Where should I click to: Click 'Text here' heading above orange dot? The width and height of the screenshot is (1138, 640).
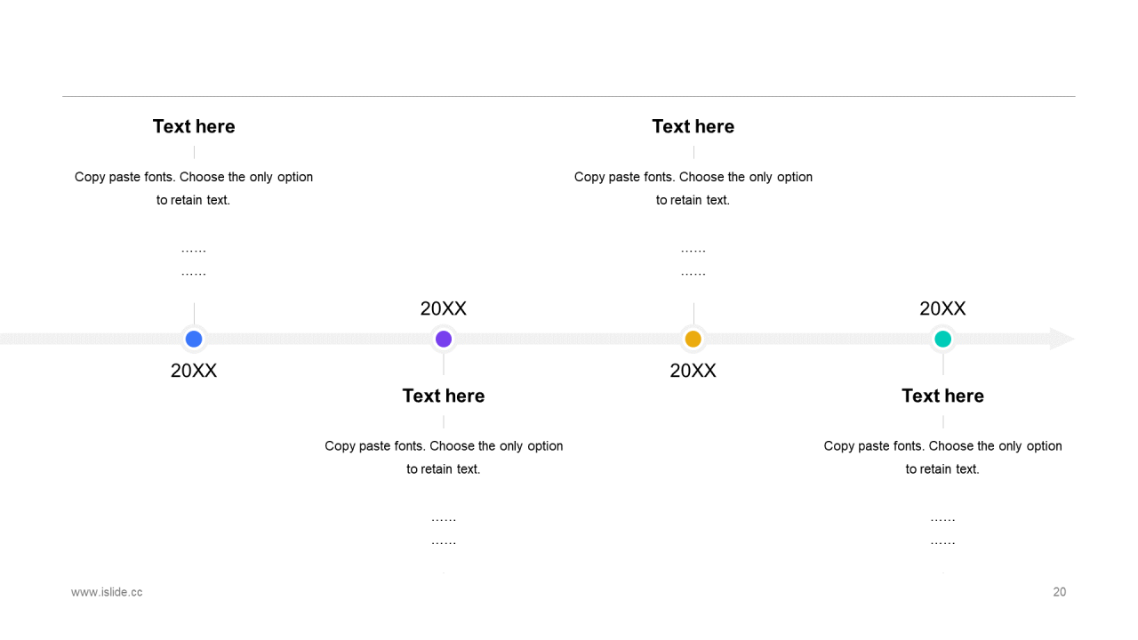click(693, 126)
